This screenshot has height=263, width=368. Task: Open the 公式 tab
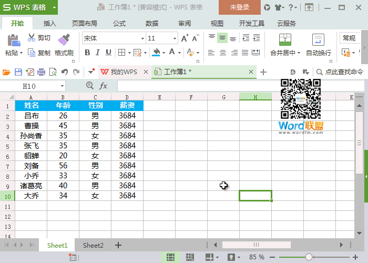(119, 24)
